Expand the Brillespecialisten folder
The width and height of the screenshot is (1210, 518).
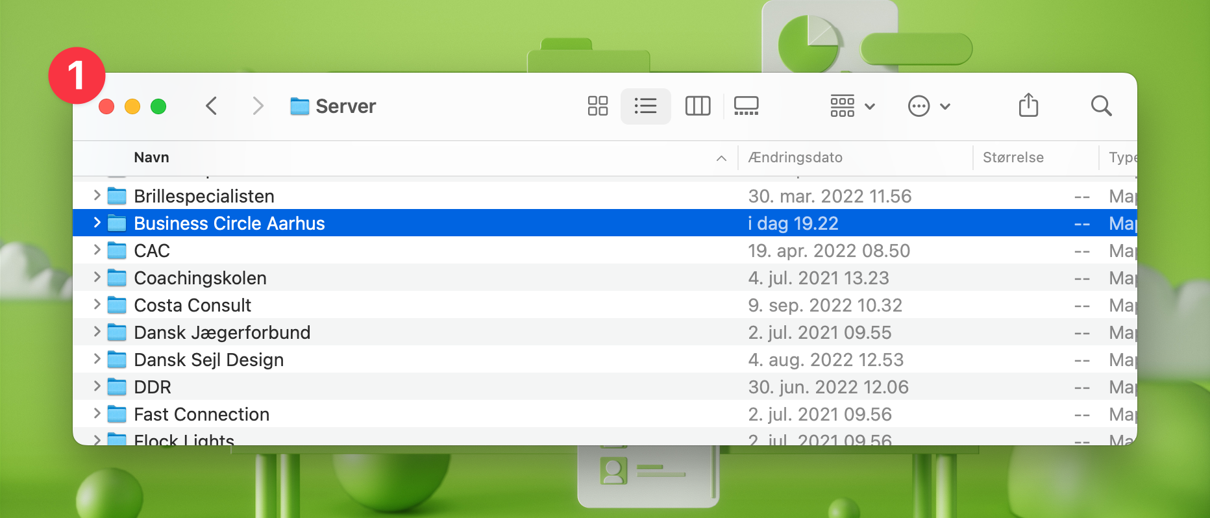pyautogui.click(x=97, y=195)
